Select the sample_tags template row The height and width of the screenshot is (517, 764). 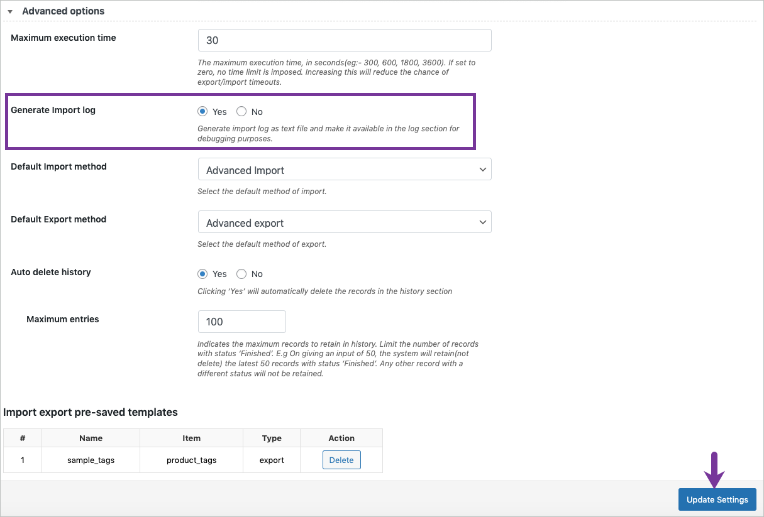(x=91, y=459)
